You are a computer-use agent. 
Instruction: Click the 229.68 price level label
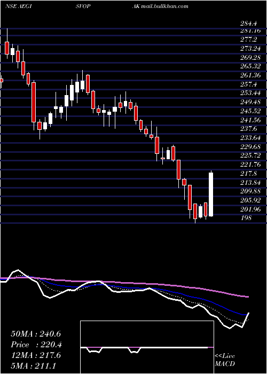pyautogui.click(x=250, y=147)
